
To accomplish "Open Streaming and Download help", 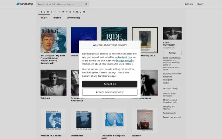I will tap(170, 101).
